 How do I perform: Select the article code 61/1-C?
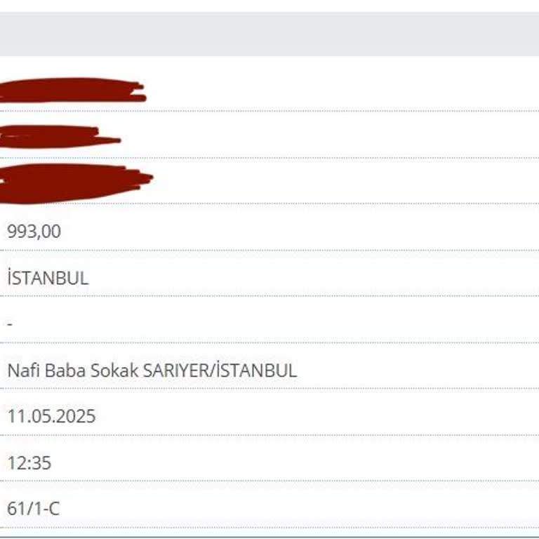(x=34, y=509)
